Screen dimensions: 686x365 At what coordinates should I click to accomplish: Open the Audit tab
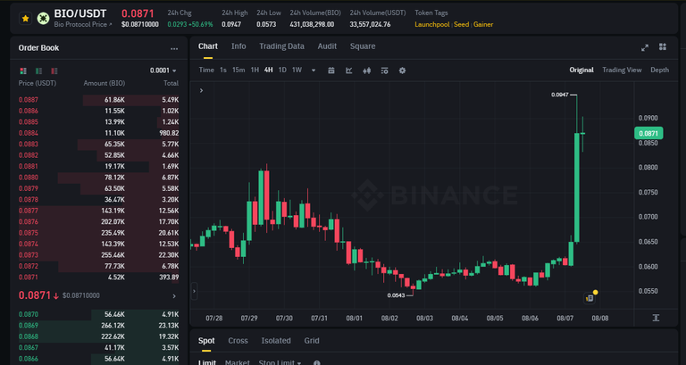(327, 46)
